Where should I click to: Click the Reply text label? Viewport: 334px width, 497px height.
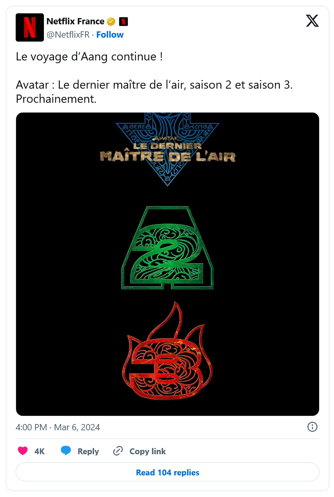coord(88,451)
